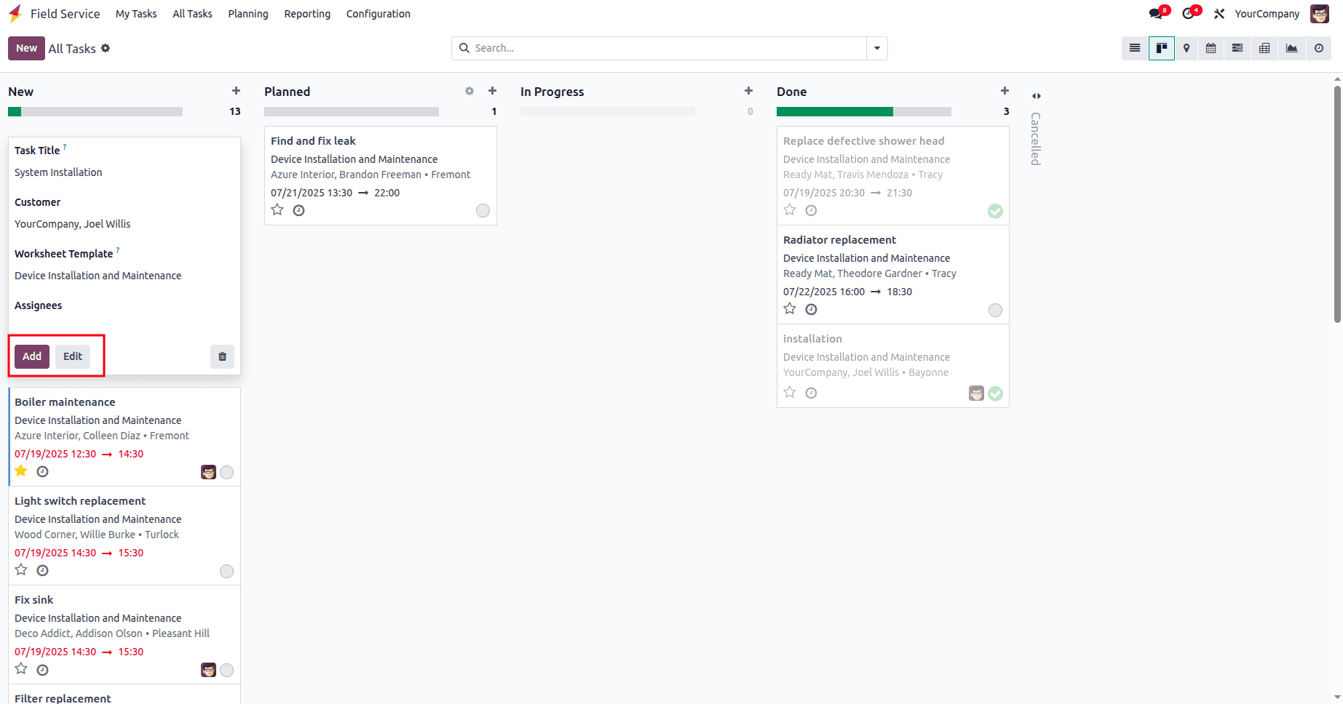Image resolution: width=1343 pixels, height=704 pixels.
Task: Open the Planning menu
Action: [x=248, y=14]
